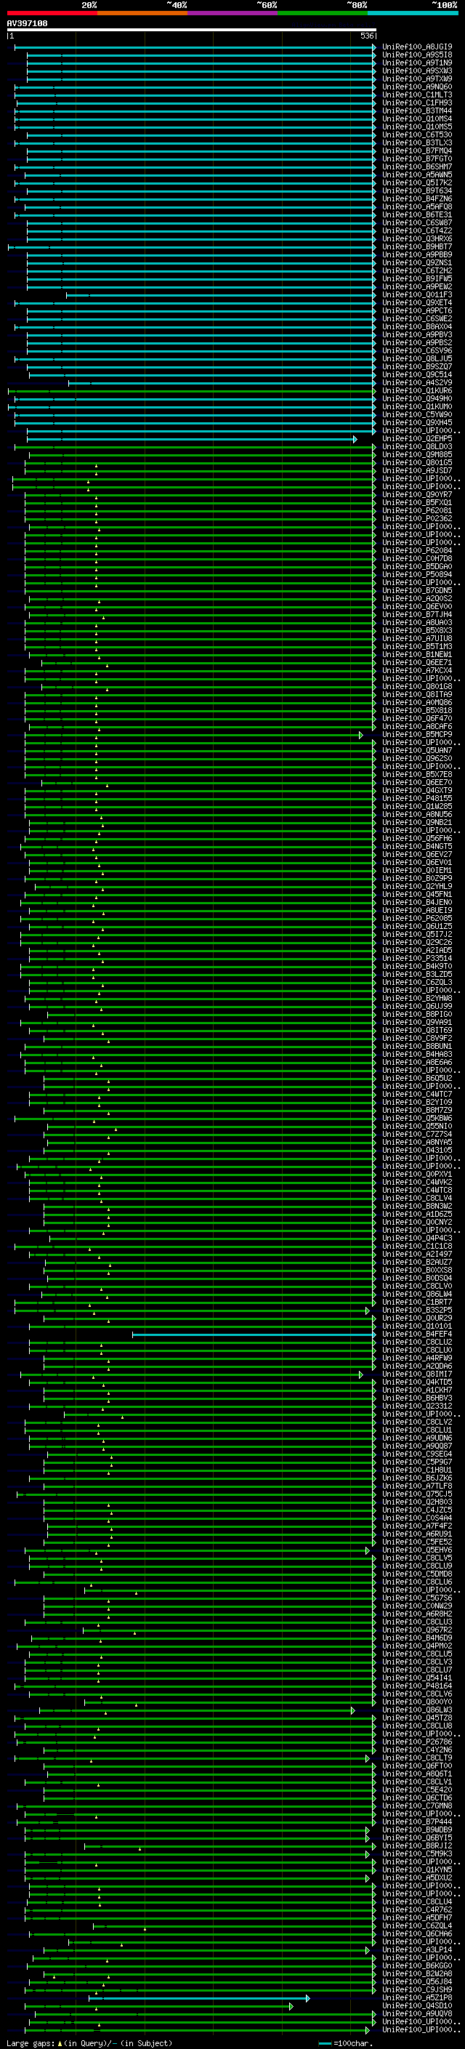Select hit UniRef100_Q2YHL9

[x=417, y=886]
